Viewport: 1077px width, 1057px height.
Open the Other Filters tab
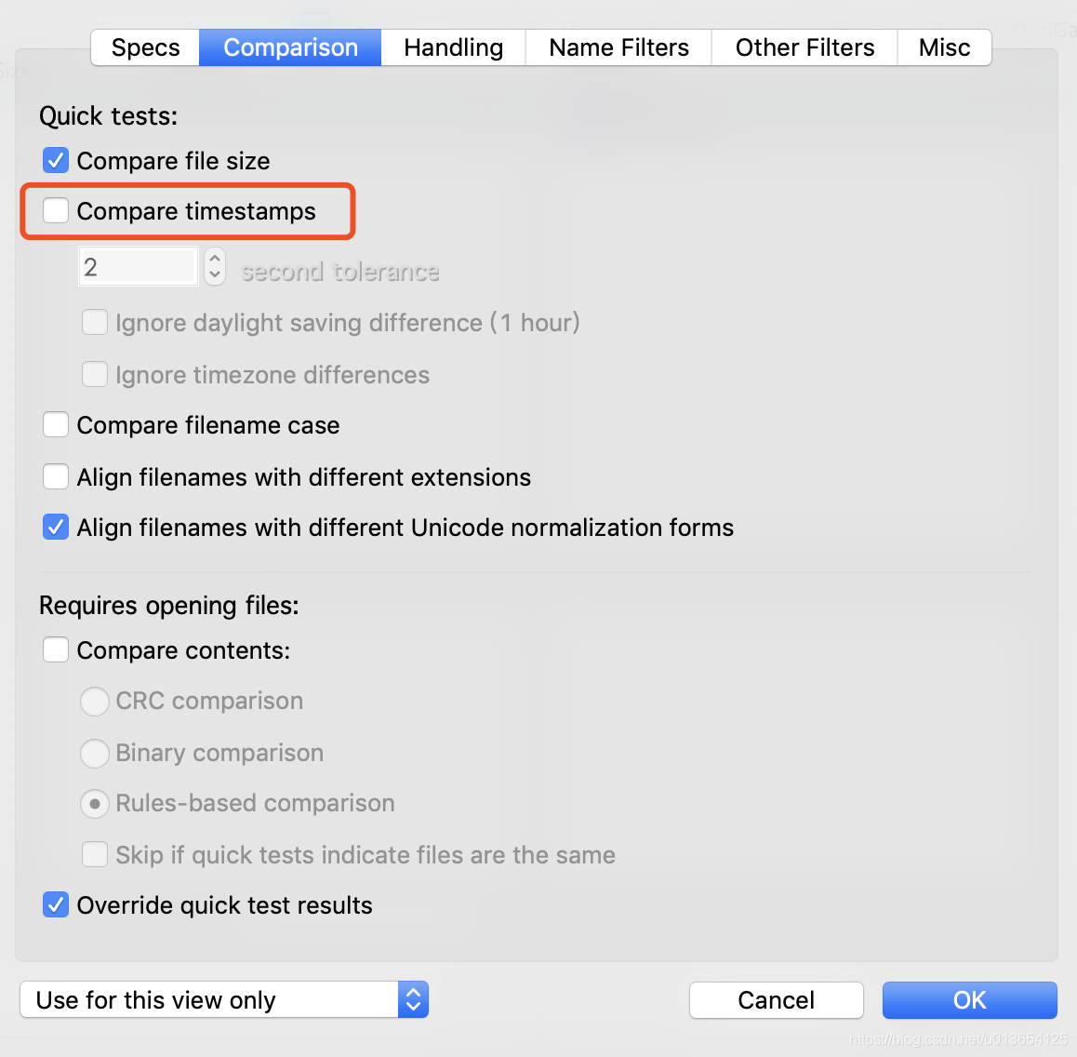tap(804, 47)
